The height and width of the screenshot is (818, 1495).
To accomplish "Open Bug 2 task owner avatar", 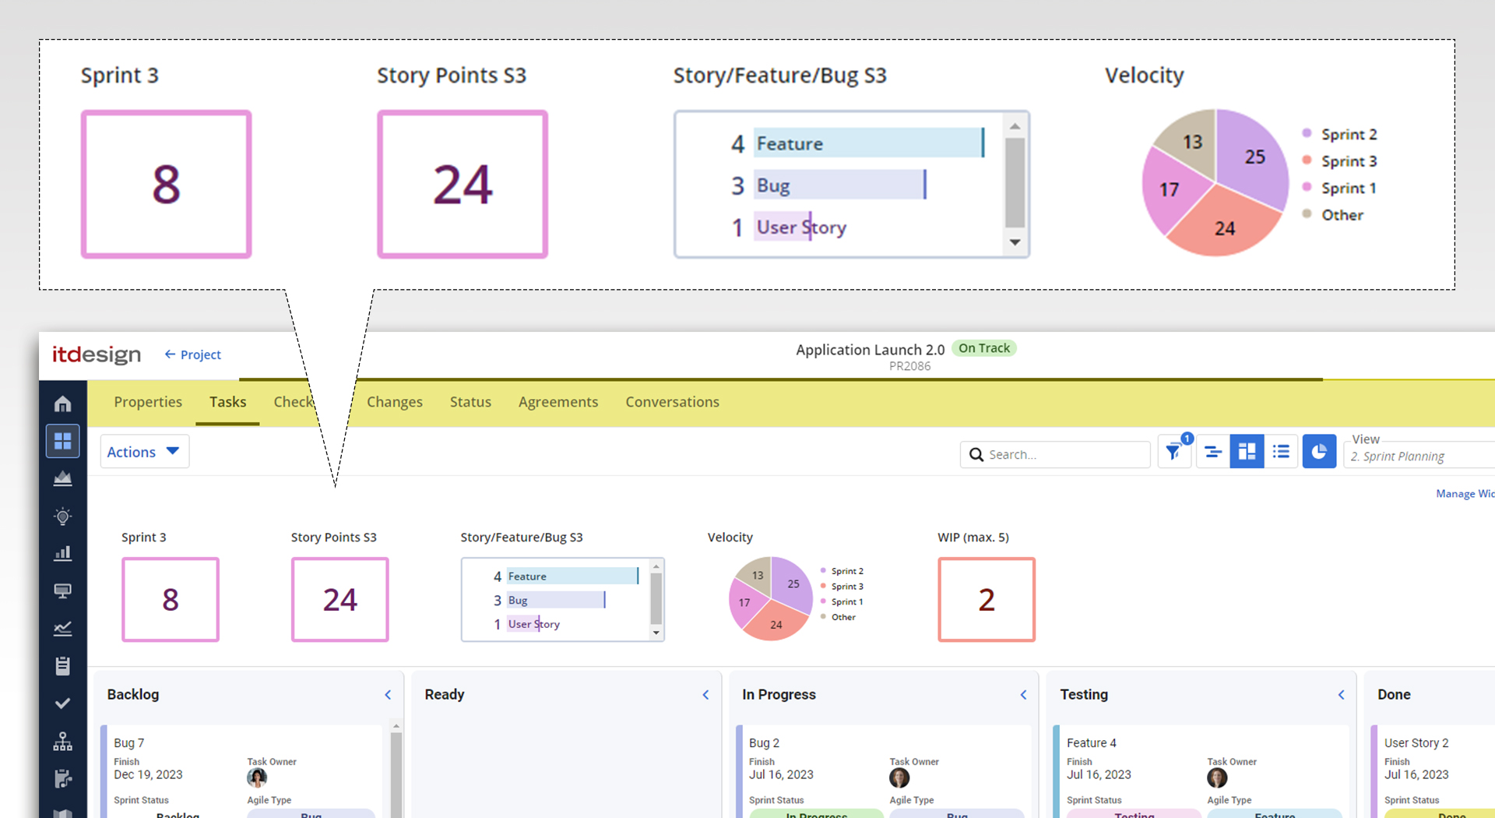I will 899,777.
